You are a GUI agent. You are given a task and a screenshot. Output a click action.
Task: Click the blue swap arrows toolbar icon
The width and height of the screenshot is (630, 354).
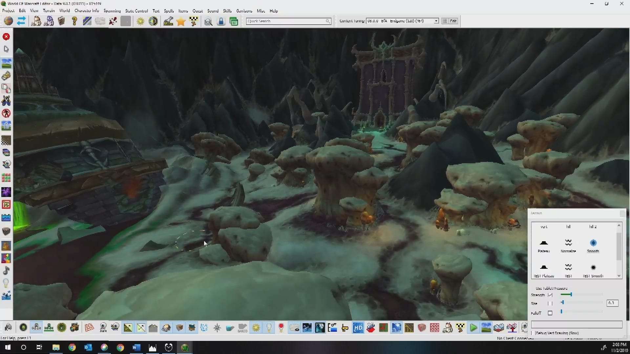coord(21,21)
